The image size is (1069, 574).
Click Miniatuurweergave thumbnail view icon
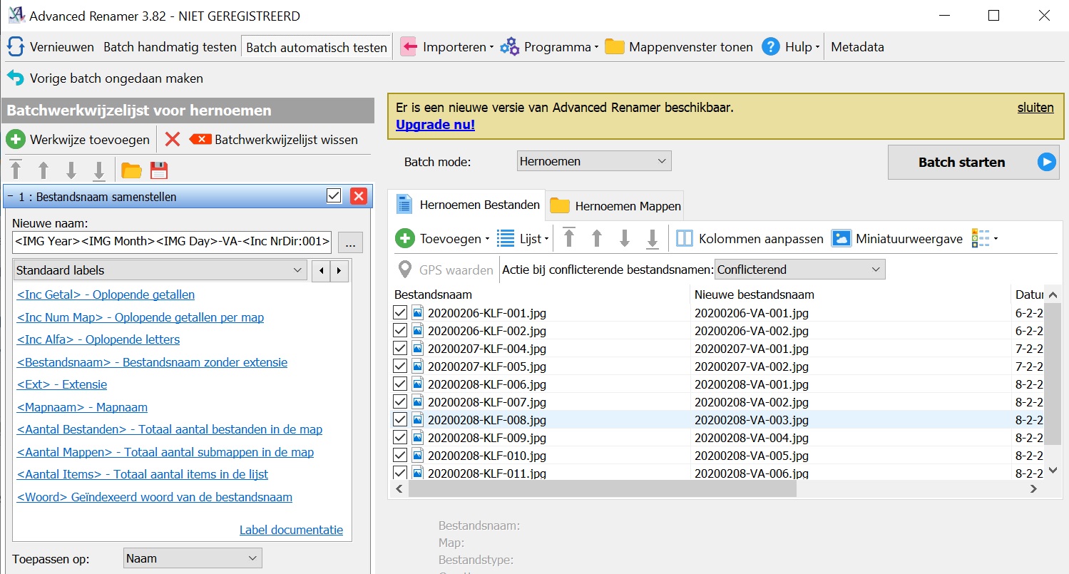(842, 239)
